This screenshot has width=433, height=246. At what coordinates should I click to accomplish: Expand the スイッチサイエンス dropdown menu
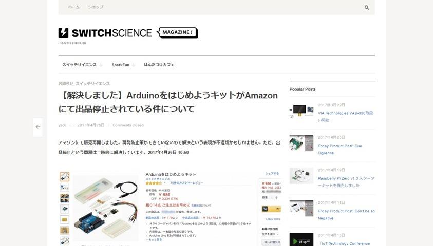[x=82, y=65]
